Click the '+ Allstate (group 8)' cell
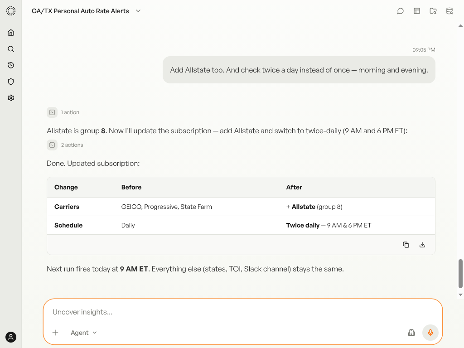 314,207
